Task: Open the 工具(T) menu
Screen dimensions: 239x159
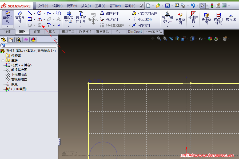Action: (x=100, y=6)
